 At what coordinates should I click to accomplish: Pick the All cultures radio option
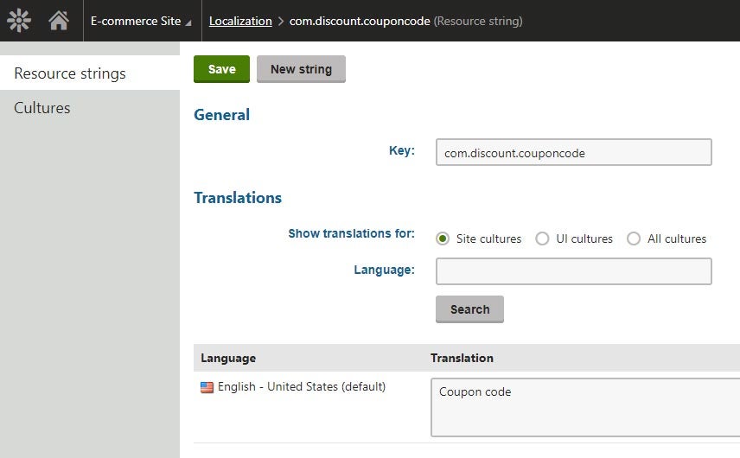(634, 239)
